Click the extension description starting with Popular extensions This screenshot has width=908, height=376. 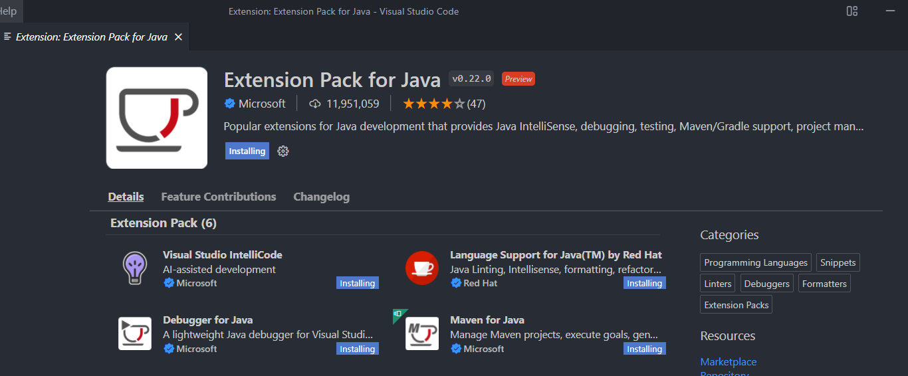pos(544,126)
